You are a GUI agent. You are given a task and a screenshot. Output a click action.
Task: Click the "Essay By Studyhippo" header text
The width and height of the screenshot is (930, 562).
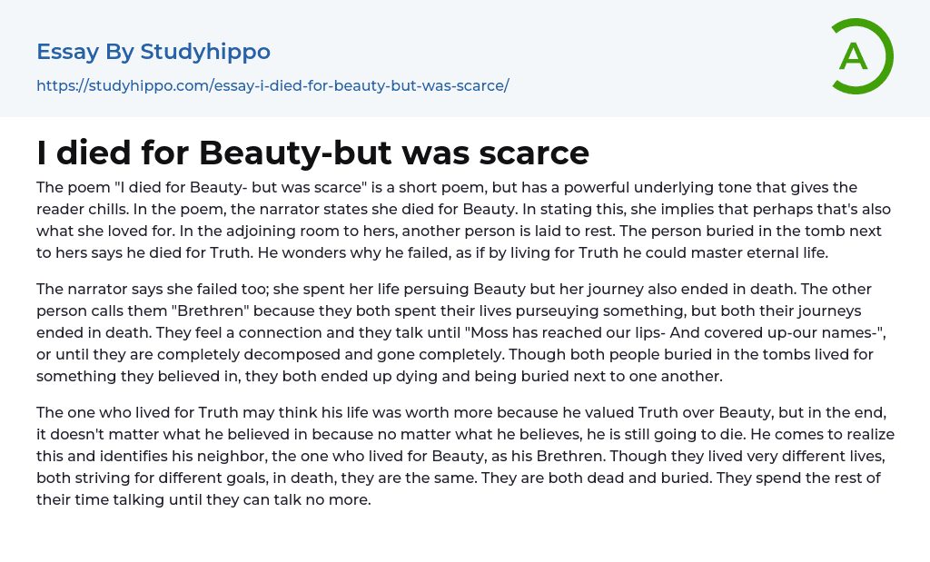click(x=153, y=52)
